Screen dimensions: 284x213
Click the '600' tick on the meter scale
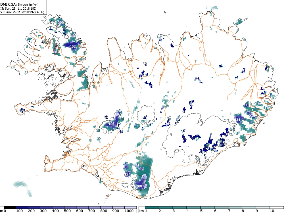pyautogui.click(x=80, y=211)
